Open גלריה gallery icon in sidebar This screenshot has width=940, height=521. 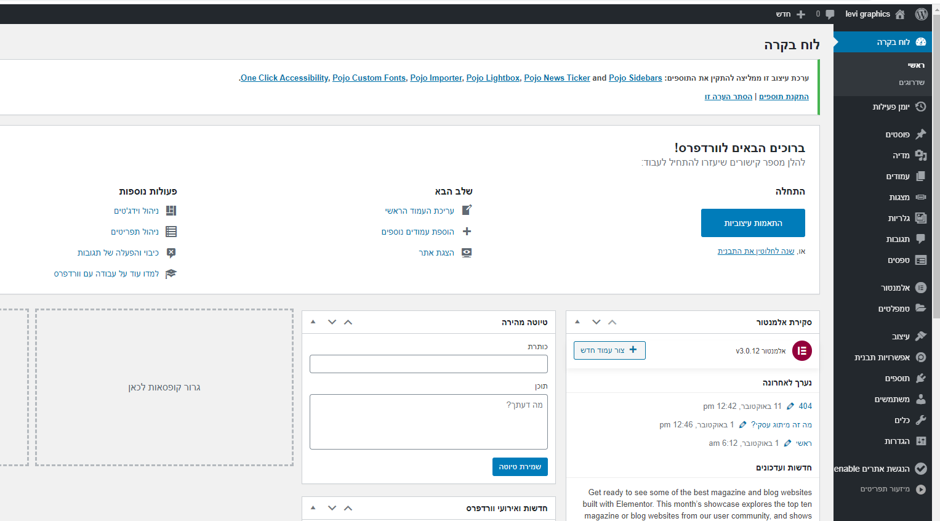(x=921, y=218)
